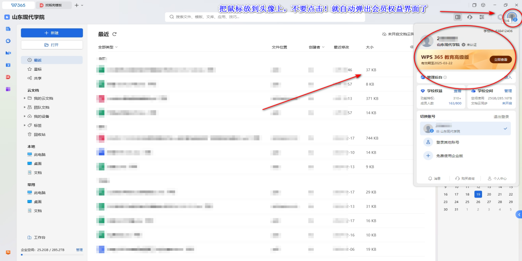522x261 pixels.
Task: Toggle the side panel layout icon
Action: coord(458,17)
